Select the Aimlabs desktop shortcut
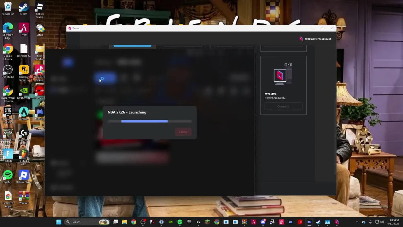The image size is (403, 227). point(24,114)
